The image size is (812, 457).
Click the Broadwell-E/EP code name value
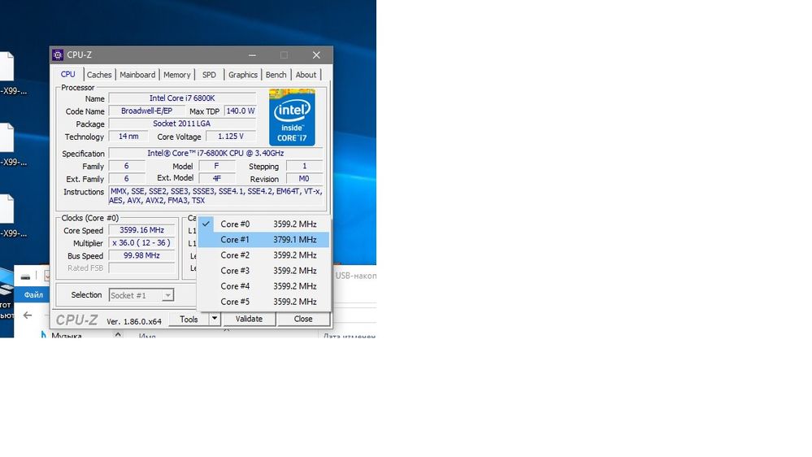tap(146, 111)
